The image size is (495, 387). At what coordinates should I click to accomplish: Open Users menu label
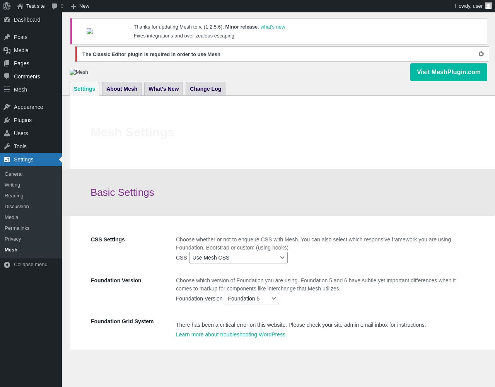point(21,133)
